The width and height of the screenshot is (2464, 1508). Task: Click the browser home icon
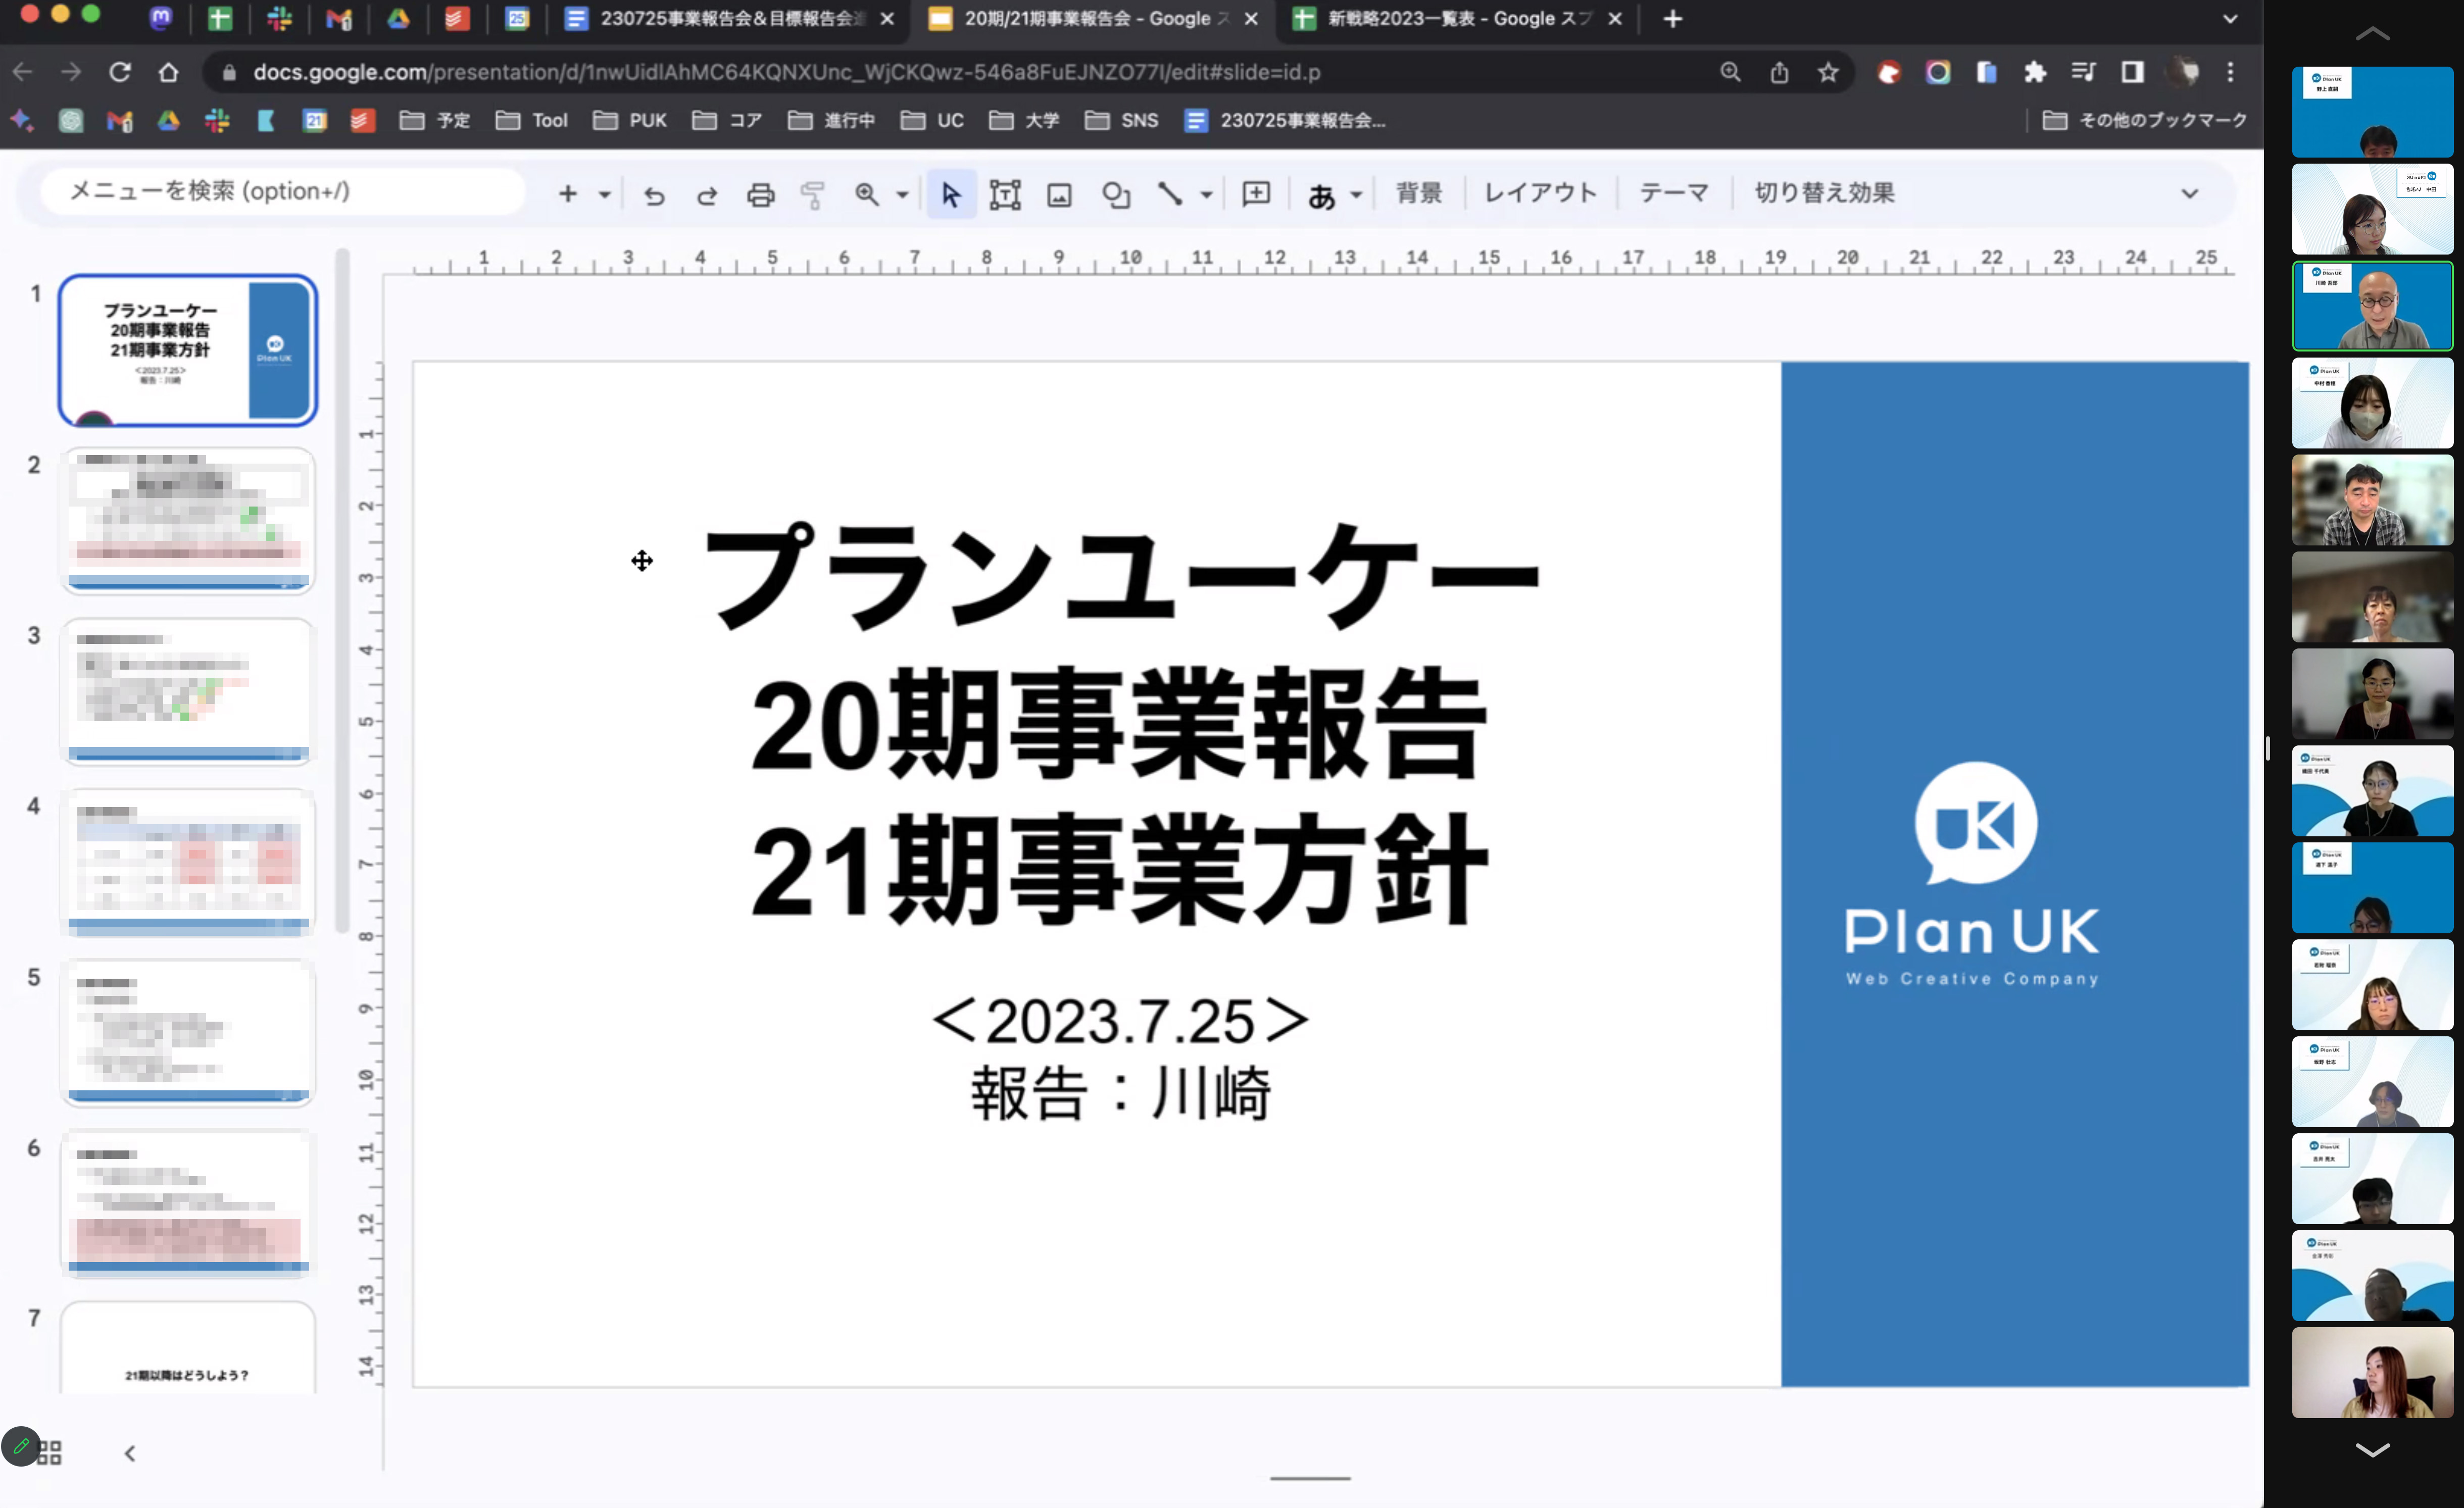(168, 72)
